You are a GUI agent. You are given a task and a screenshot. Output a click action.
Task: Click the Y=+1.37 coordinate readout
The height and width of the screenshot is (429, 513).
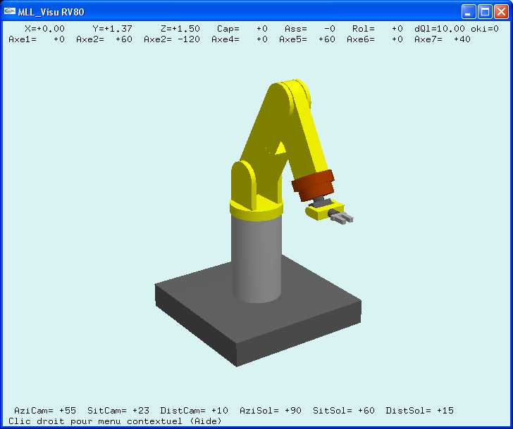tap(113, 29)
